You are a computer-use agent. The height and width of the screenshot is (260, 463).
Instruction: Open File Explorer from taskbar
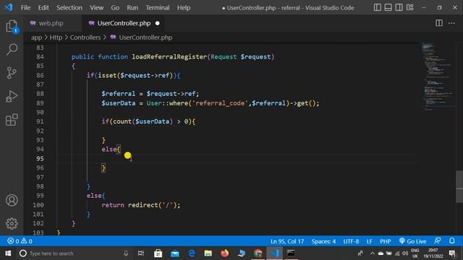pyautogui.click(x=208, y=253)
